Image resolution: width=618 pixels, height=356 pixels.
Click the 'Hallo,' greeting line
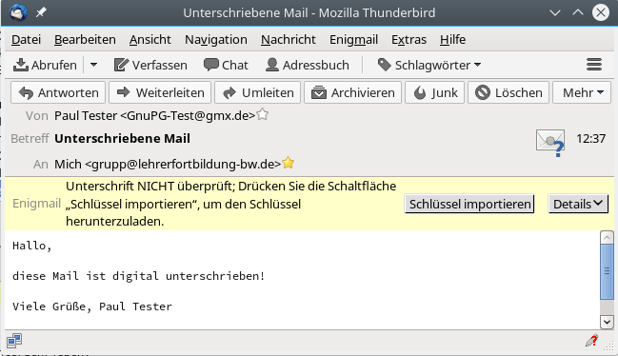32,246
